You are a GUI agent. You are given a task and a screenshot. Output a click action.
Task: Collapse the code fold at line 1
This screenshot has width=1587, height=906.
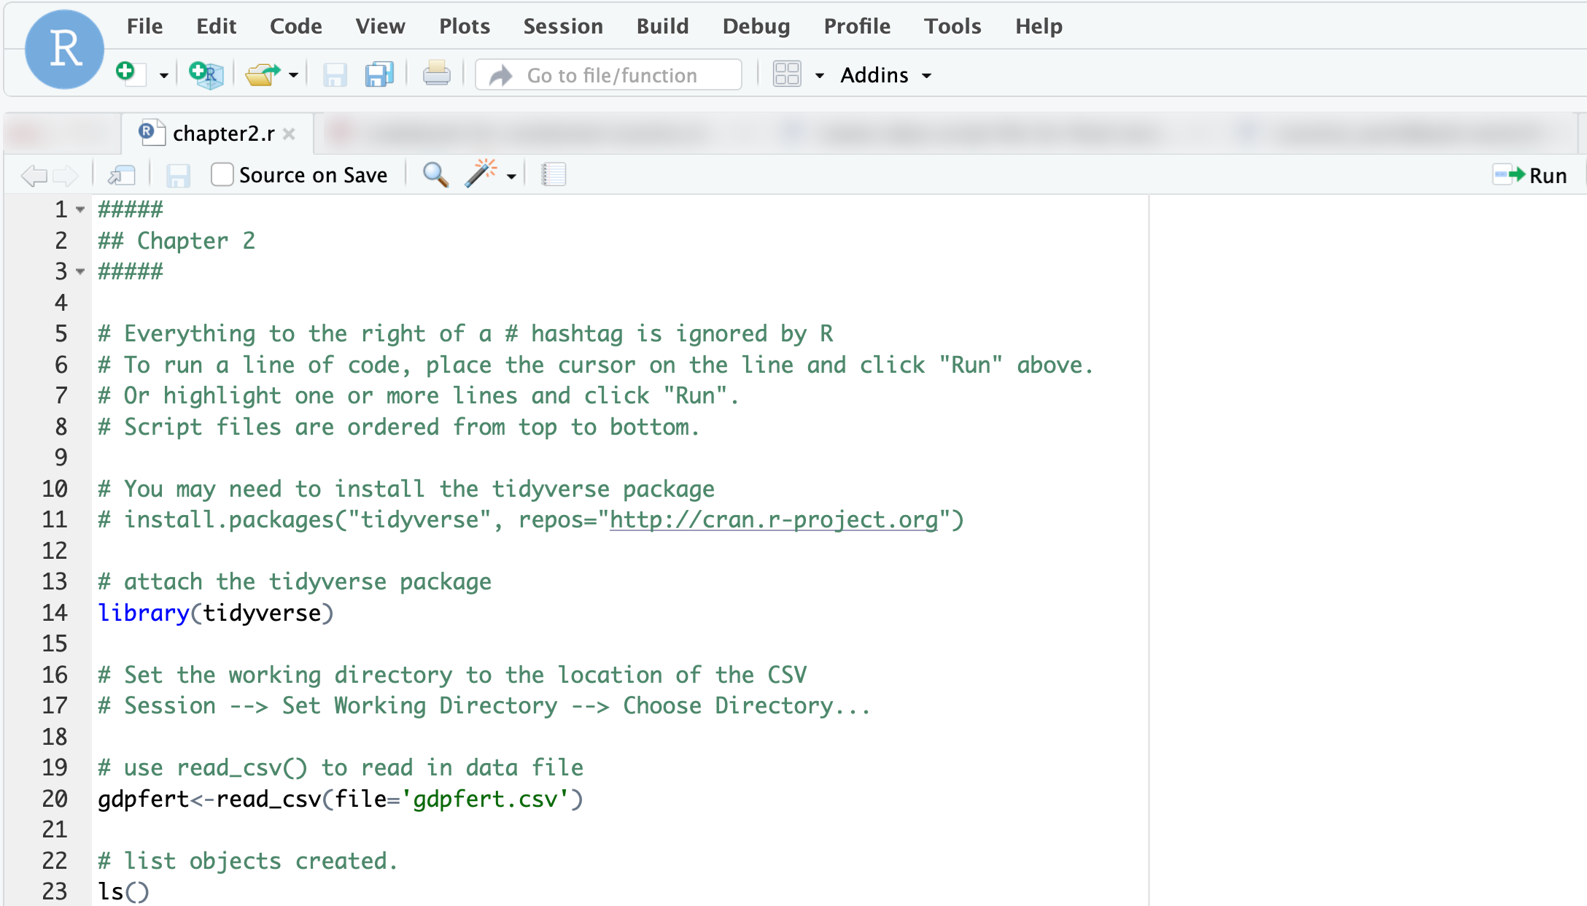click(x=79, y=209)
